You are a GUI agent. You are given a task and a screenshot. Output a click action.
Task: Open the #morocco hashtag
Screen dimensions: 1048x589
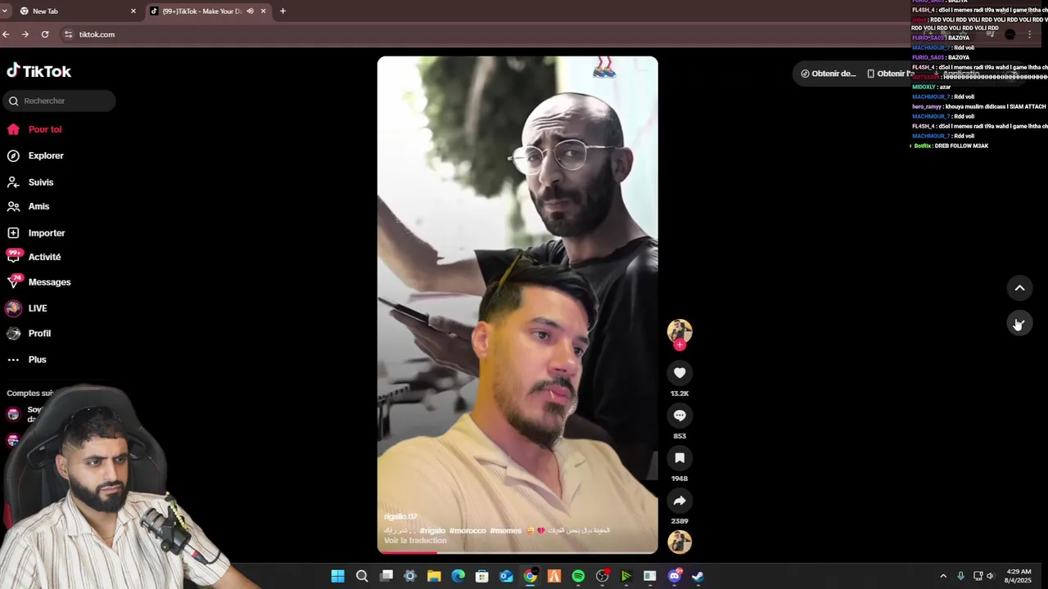468,531
